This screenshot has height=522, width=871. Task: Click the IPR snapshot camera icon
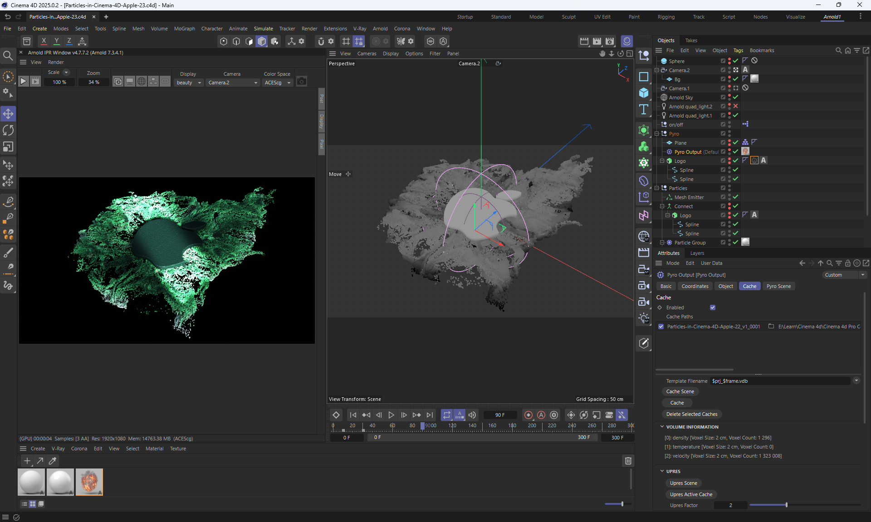point(302,82)
